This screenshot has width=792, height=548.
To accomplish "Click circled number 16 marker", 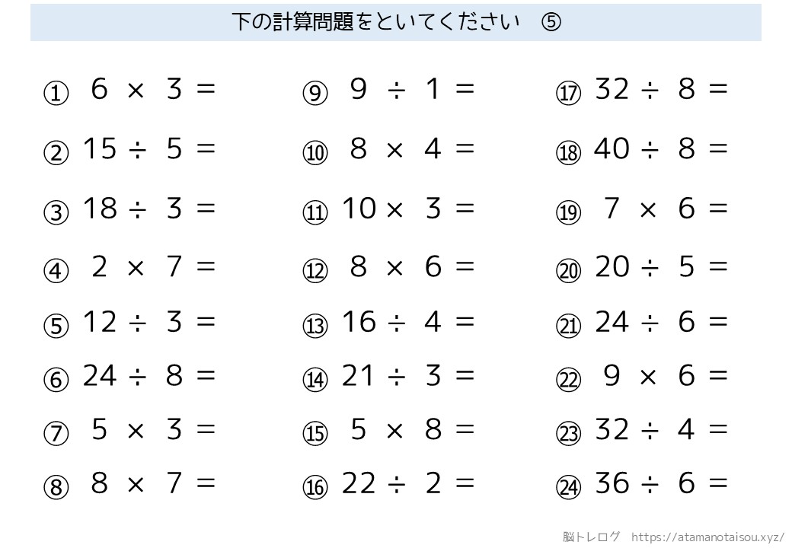I will pyautogui.click(x=315, y=487).
